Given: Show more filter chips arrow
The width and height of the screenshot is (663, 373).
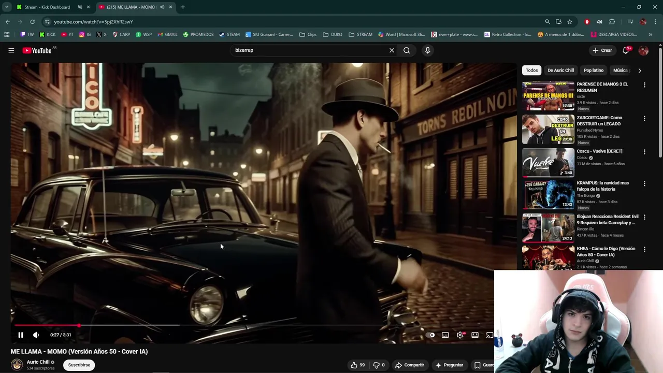Looking at the screenshot, I should point(640,70).
